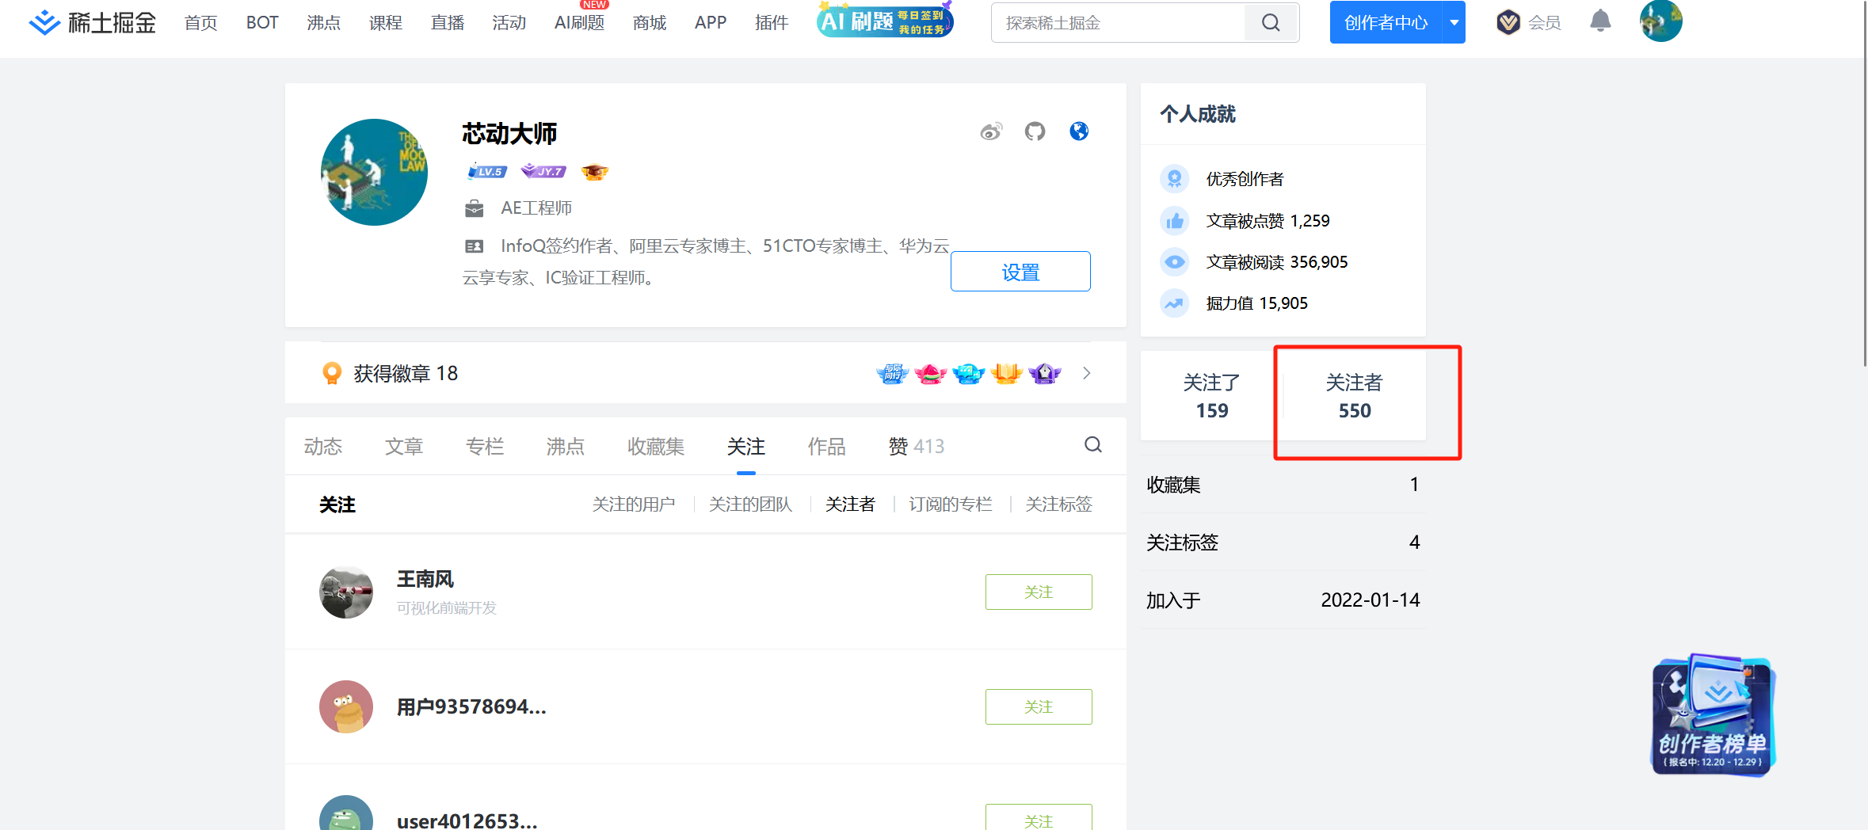Open 商城 in navigation
1868x830 pixels.
[650, 22]
